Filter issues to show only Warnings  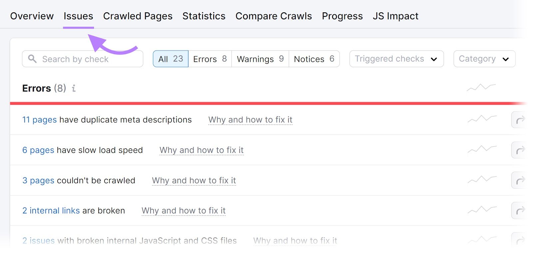260,59
